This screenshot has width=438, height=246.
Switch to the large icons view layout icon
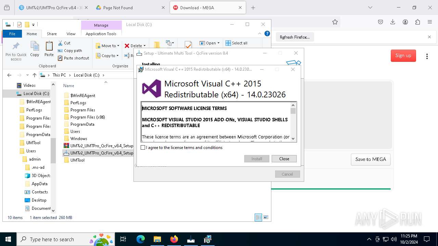266,217
